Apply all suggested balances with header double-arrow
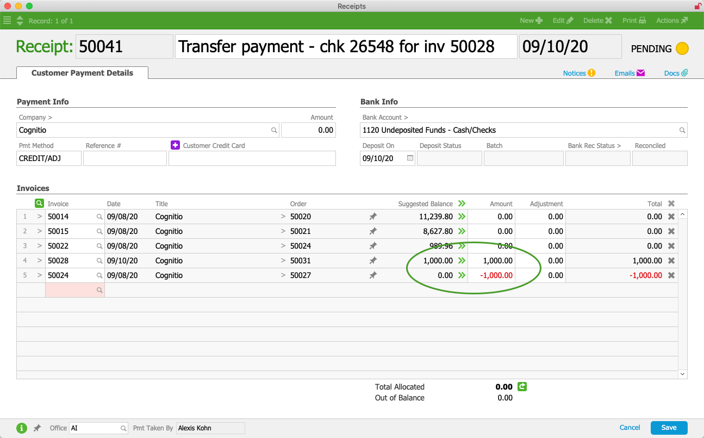Screen dimensions: 704x438 (x=462, y=203)
